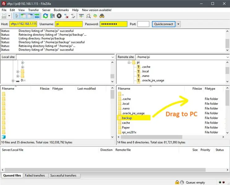The image size is (230, 185).
Task: Toggle transfer queue display icon
Action: (x=37, y=16)
